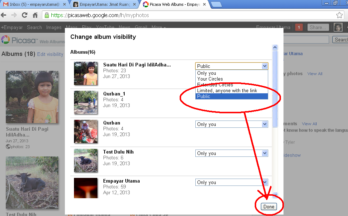Viewport: 348px width, 216px height.
Task: Click the Share... button in Google bar
Action: 318,28
